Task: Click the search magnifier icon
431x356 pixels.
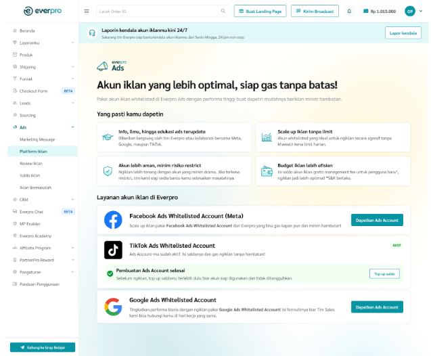Action: [223, 11]
